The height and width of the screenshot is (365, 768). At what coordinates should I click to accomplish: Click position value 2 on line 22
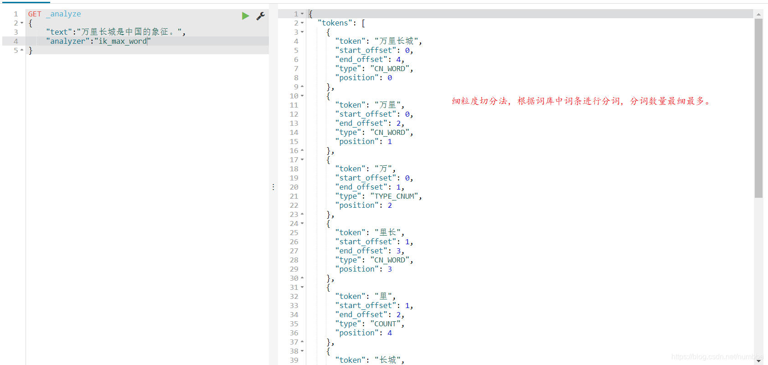(x=390, y=205)
